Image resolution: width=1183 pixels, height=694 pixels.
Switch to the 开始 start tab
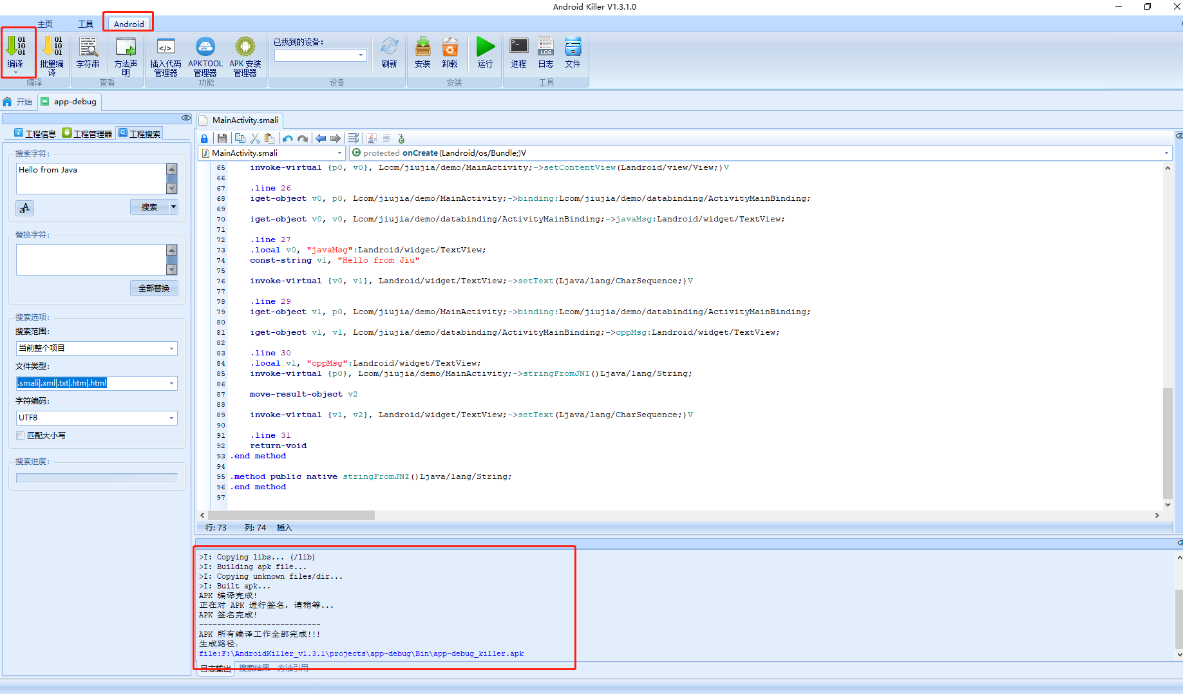pyautogui.click(x=18, y=102)
